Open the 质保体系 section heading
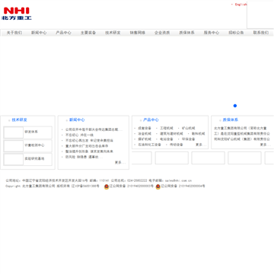Screen dimensions: 274x274 click(x=231, y=119)
